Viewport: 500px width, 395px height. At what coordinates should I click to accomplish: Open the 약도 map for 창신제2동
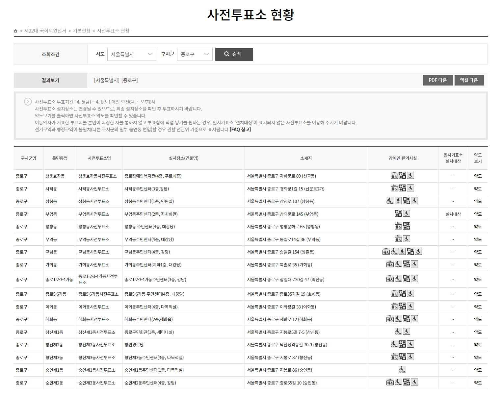478,345
